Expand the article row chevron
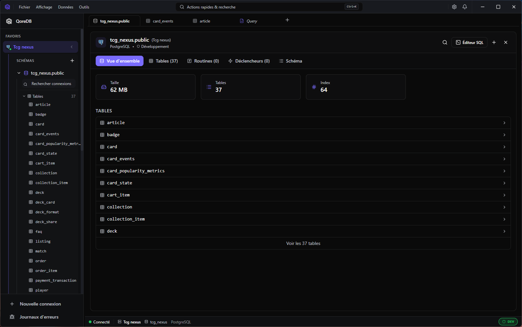The height and width of the screenshot is (327, 522). (504, 123)
